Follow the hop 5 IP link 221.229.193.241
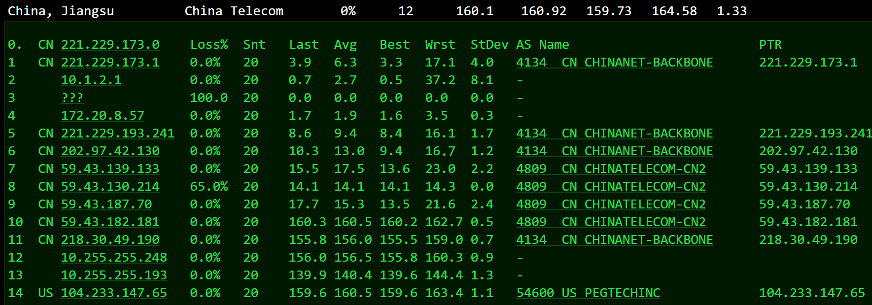872x305 pixels. (118, 134)
